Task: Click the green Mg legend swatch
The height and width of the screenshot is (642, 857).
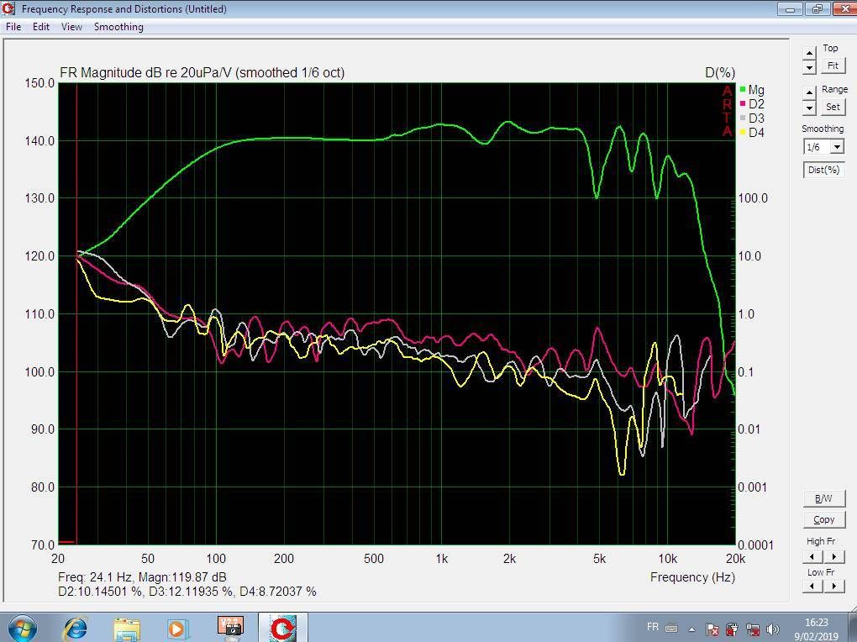Action: [743, 89]
